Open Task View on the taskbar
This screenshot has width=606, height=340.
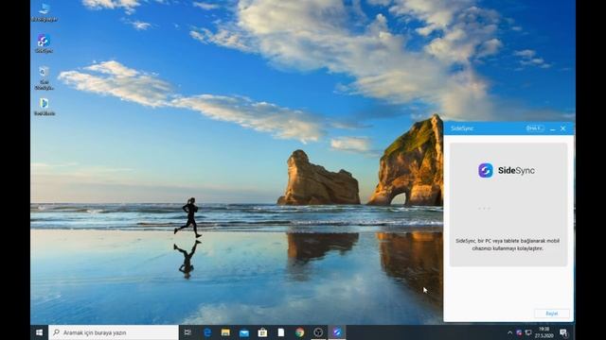(x=187, y=332)
